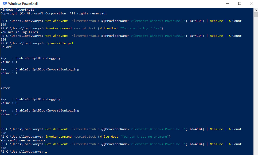The height and width of the screenshot is (155, 258).
Task: Select the invisible.ps1 script filename
Action: 59,43
